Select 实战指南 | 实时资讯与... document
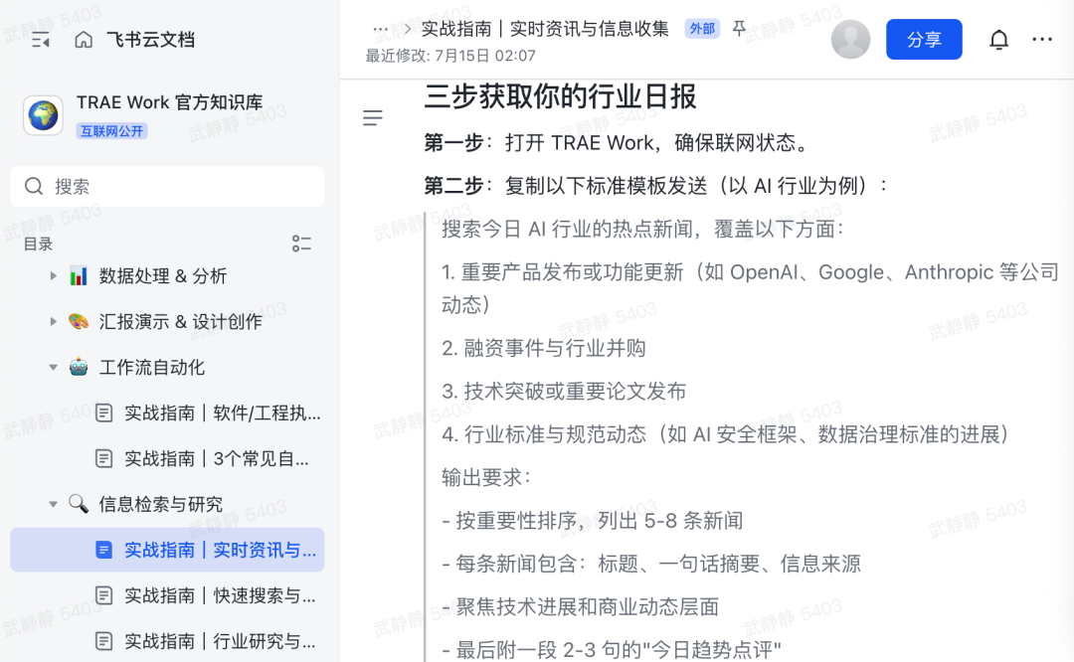1074x662 pixels. pyautogui.click(x=167, y=550)
